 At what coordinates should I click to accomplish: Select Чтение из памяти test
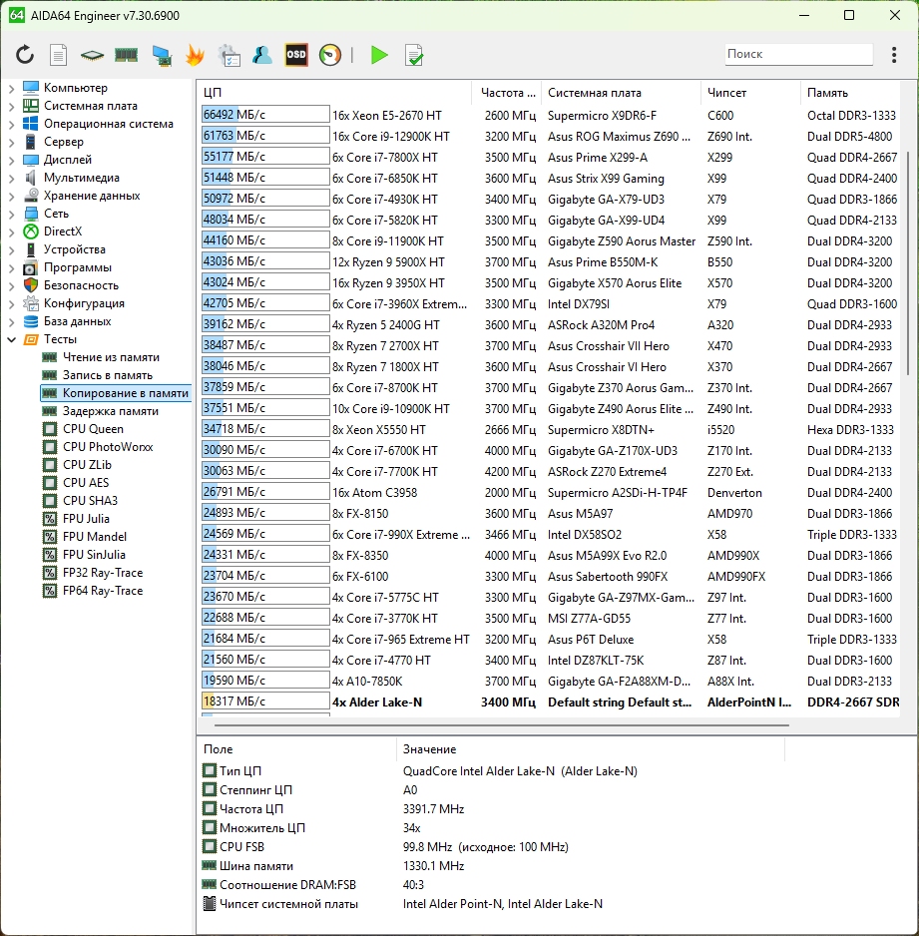tap(110, 357)
